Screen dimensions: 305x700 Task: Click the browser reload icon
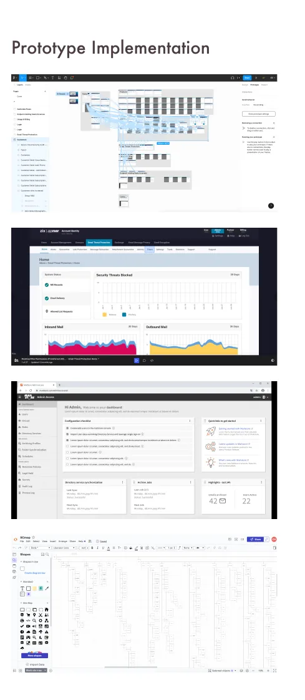[31, 391]
